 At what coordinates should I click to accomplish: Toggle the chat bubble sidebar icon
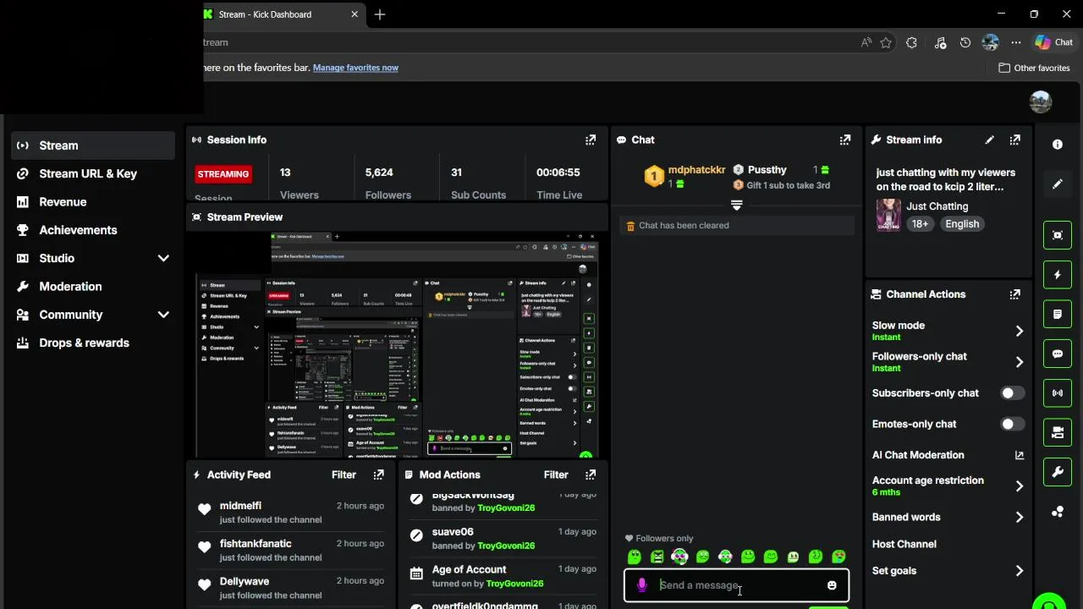[1058, 354]
